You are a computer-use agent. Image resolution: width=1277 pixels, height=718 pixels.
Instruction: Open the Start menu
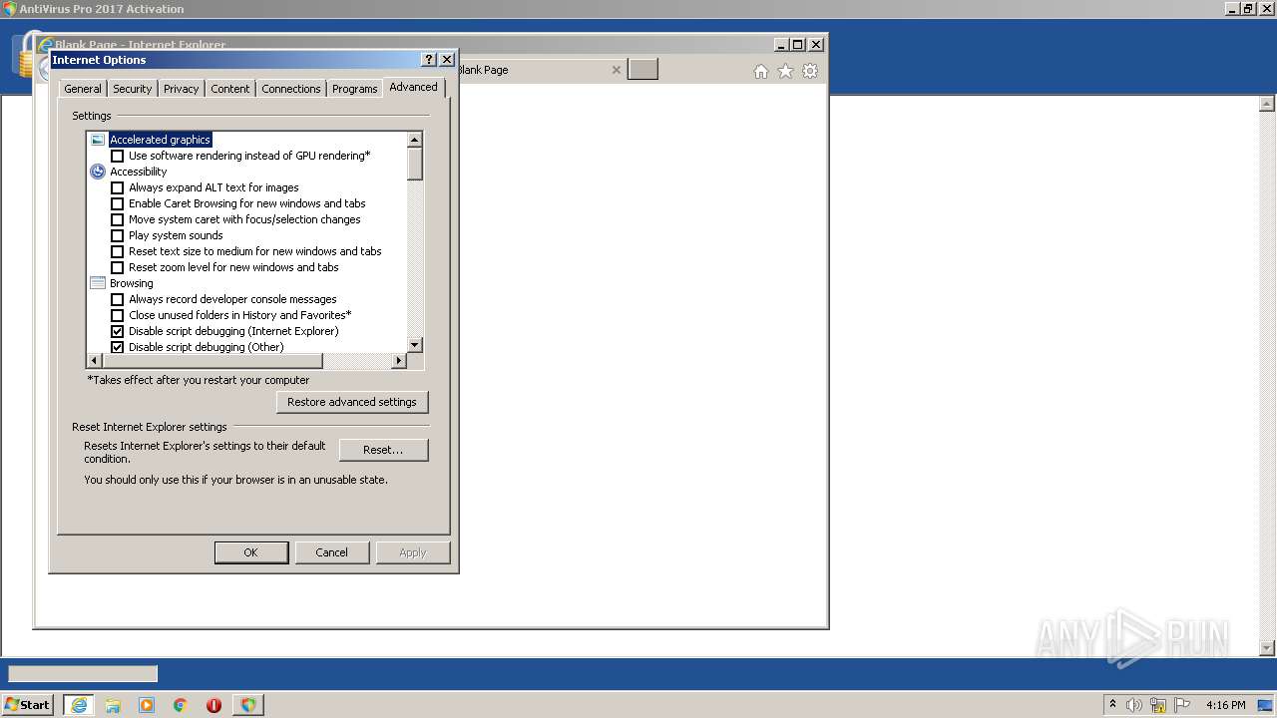(27, 705)
